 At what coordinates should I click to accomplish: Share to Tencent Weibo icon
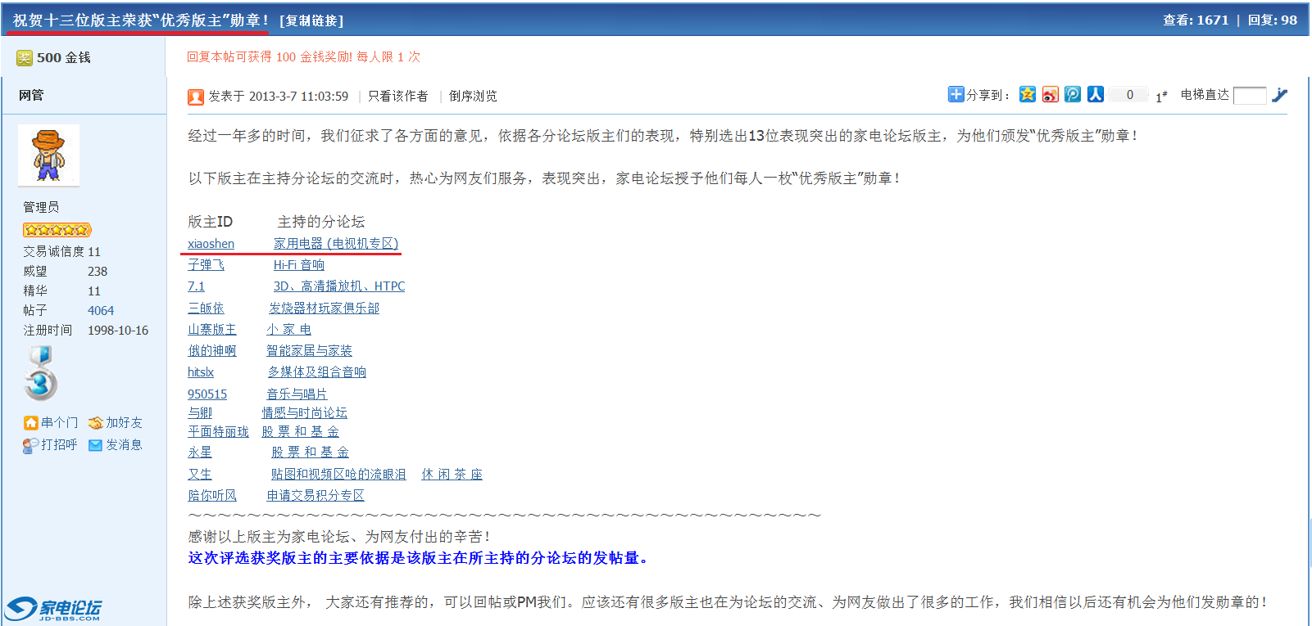point(1073,95)
